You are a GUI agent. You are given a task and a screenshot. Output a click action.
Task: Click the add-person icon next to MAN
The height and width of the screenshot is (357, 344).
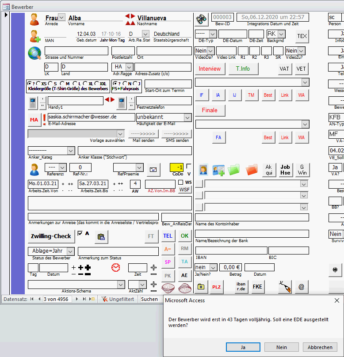[35, 36]
